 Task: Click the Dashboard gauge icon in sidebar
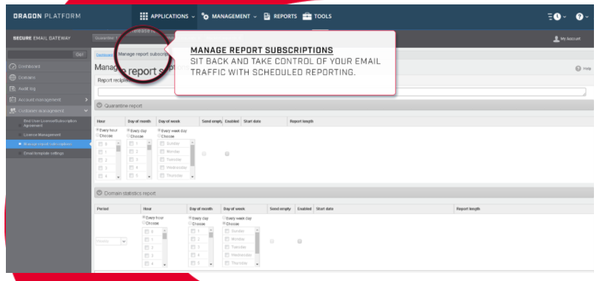[13, 66]
